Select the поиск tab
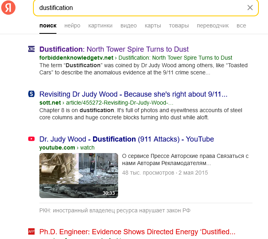 (48, 25)
